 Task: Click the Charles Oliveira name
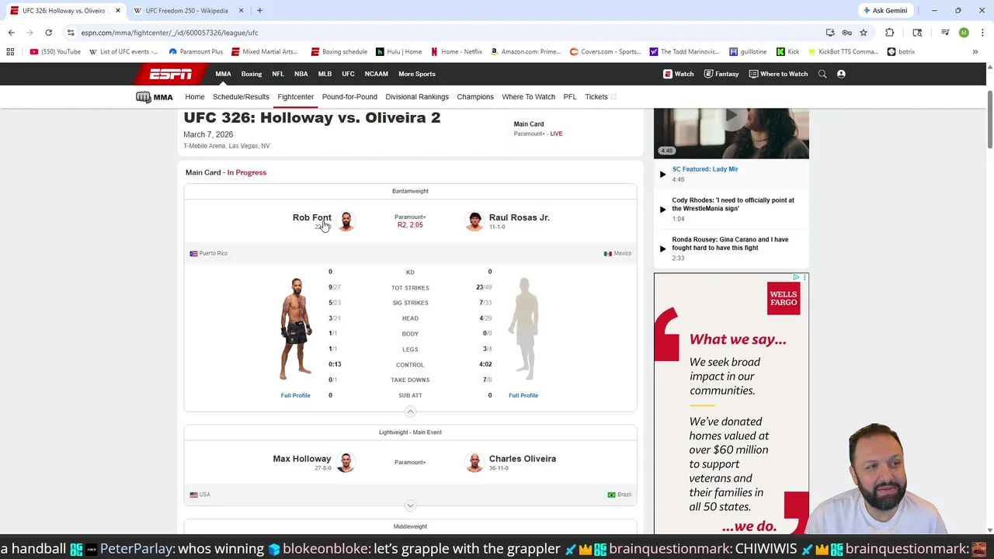click(523, 459)
